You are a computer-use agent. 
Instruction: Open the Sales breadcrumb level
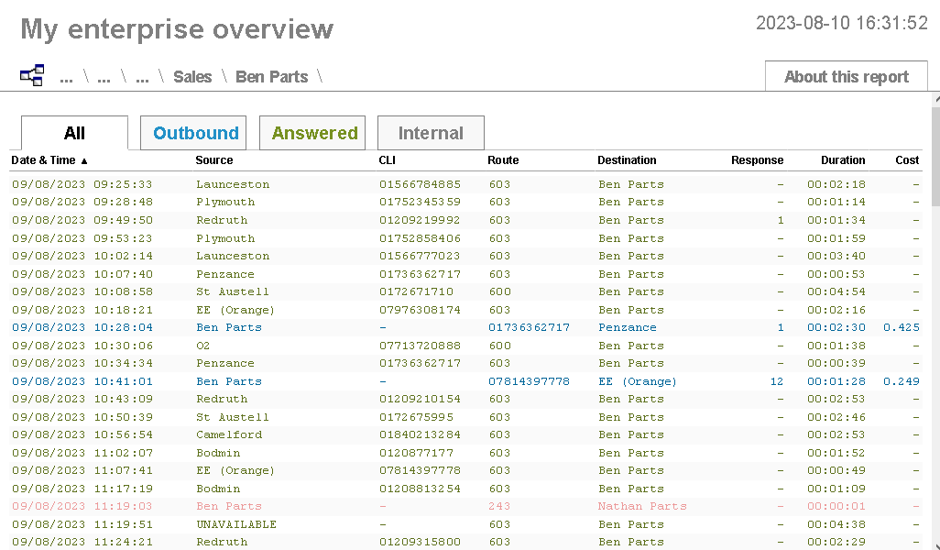coord(192,77)
